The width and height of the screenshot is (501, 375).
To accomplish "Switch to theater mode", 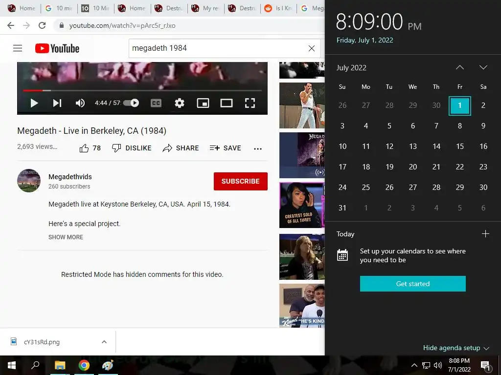I will click(227, 103).
